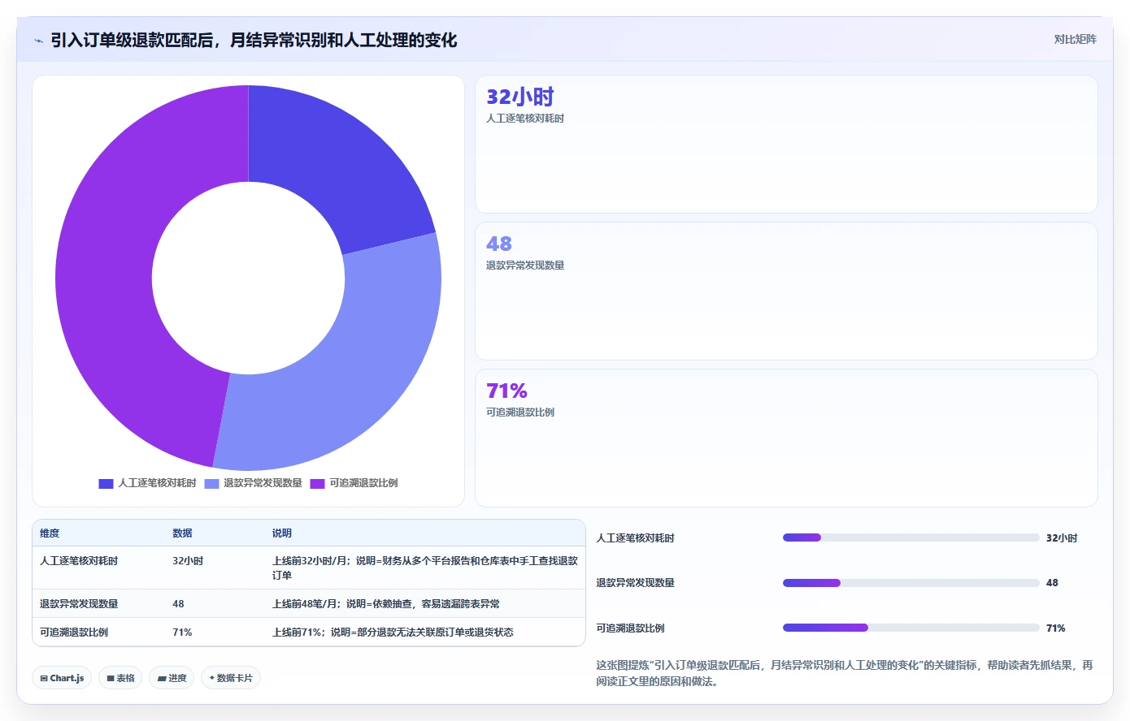Image resolution: width=1130 pixels, height=721 pixels.
Task: Click progress bar for 退款异常发现数量
Action: [911, 583]
